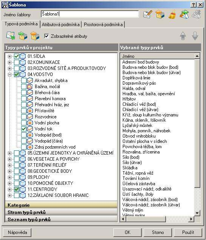
Task: Open the Atributová podmínka tab
Action: (60, 25)
